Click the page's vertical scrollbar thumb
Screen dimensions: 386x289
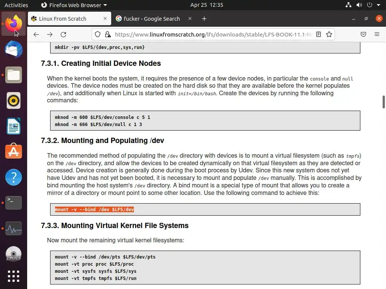coord(384,102)
